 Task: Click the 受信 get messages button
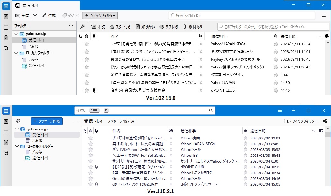tap(22, 15)
